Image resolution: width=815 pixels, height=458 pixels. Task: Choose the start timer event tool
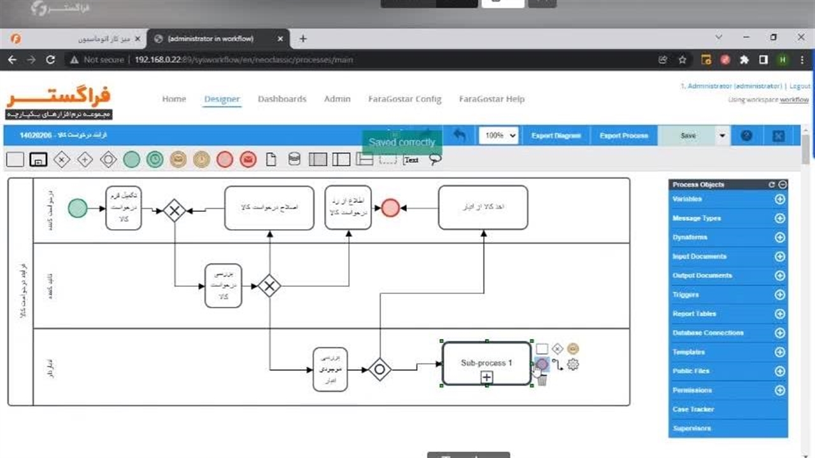[x=155, y=160]
